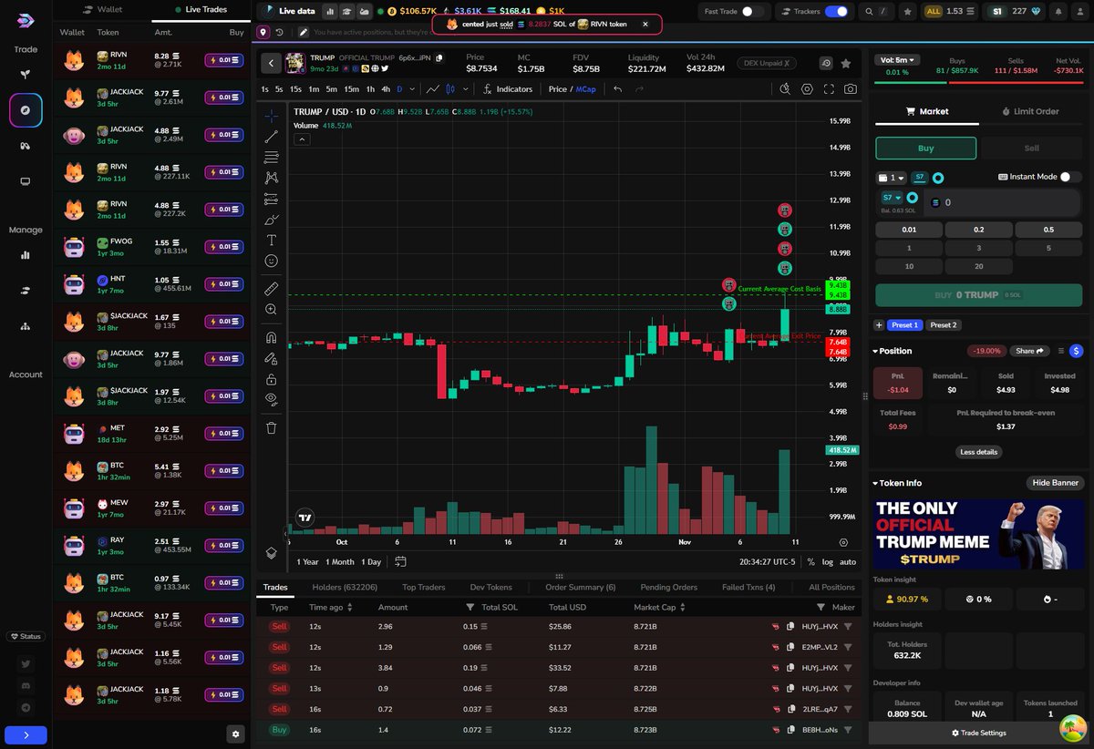Image resolution: width=1094 pixels, height=749 pixels.
Task: Select the 0.5 SOL amount button
Action: click(1048, 230)
